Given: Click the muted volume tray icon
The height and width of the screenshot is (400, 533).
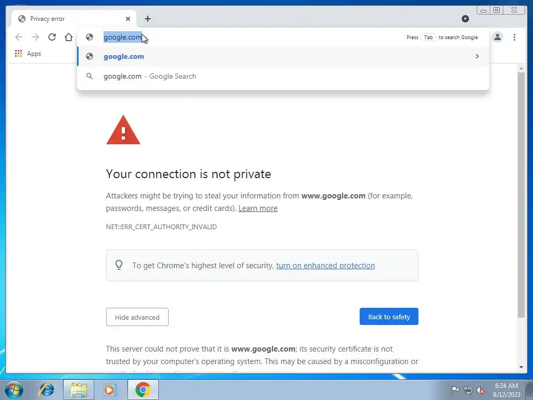Looking at the screenshot, I should coord(480,391).
